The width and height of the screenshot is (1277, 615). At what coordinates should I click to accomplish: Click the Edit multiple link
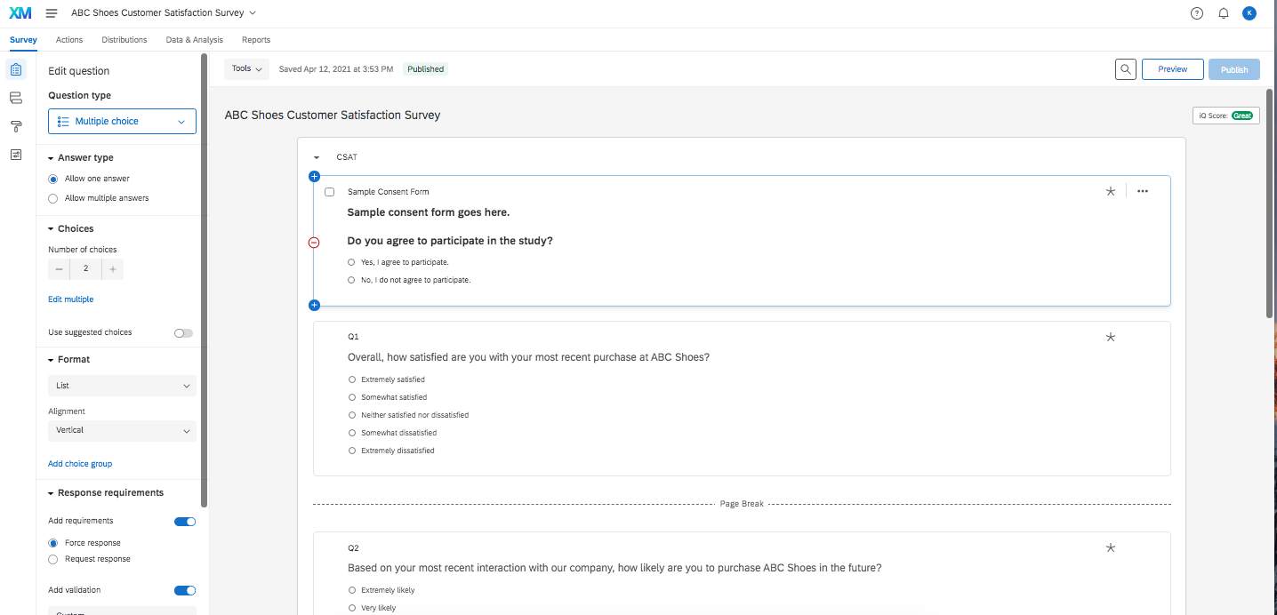click(x=70, y=300)
